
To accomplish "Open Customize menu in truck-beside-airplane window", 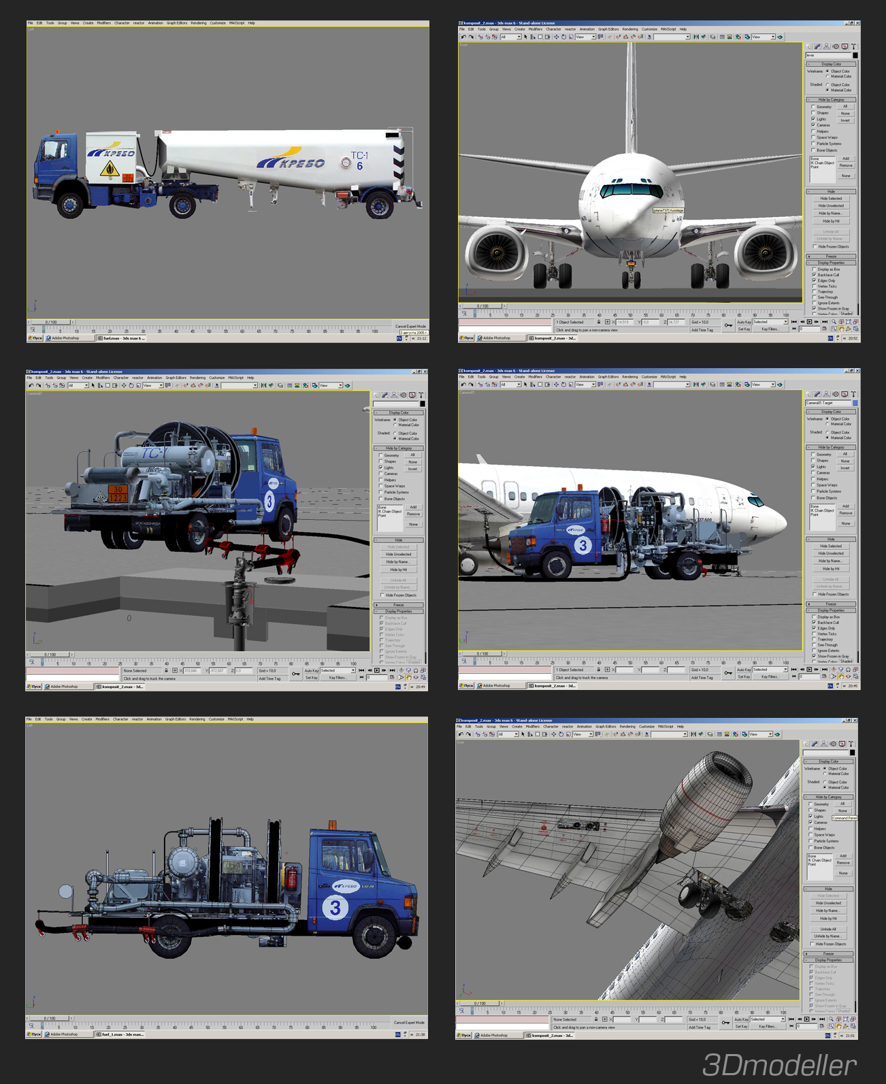I will tap(650, 377).
